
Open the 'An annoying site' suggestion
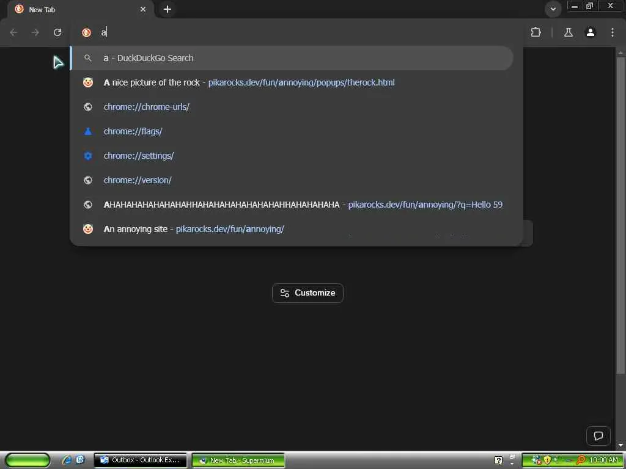point(292,229)
